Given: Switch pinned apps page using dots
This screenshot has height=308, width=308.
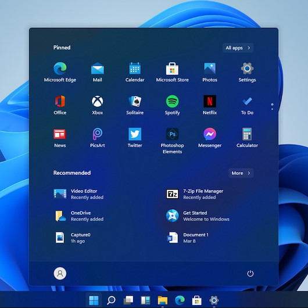Looking at the screenshot, I should coord(272,106).
